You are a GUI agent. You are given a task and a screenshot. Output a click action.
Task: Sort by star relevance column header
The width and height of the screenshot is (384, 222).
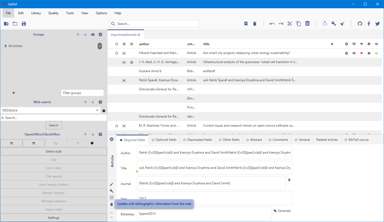(x=332, y=44)
